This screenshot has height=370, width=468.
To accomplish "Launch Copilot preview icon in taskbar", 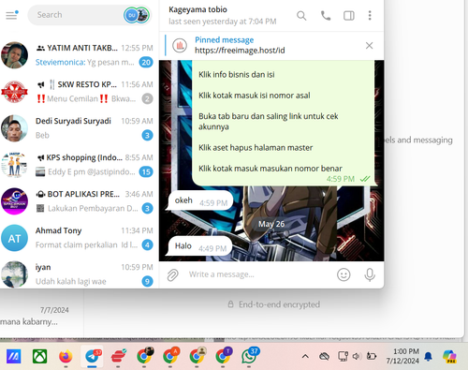I will tap(449, 356).
